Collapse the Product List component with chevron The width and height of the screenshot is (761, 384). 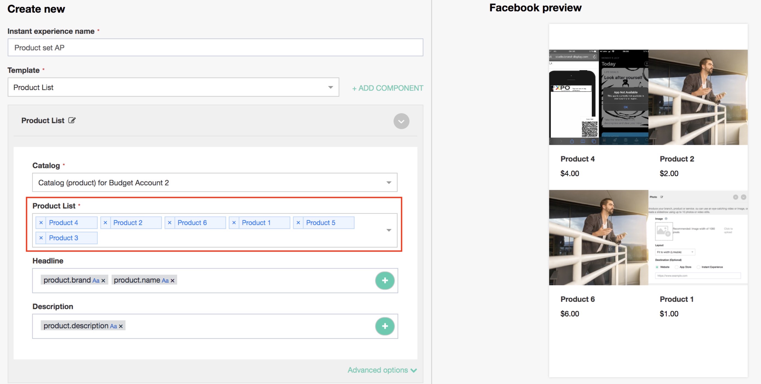tap(401, 121)
